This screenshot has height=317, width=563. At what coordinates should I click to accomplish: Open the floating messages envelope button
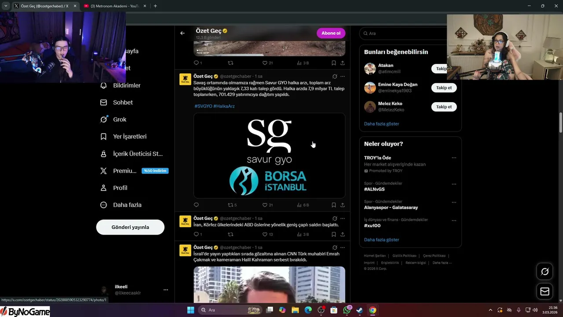545,291
